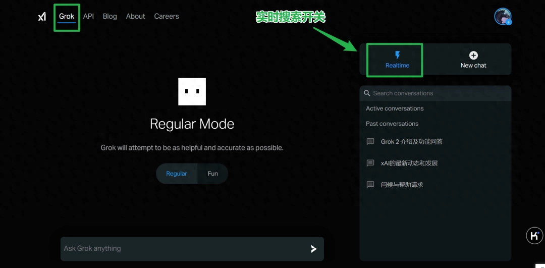
Task: Click the magnifier icon in conversation search
Action: tap(367, 93)
